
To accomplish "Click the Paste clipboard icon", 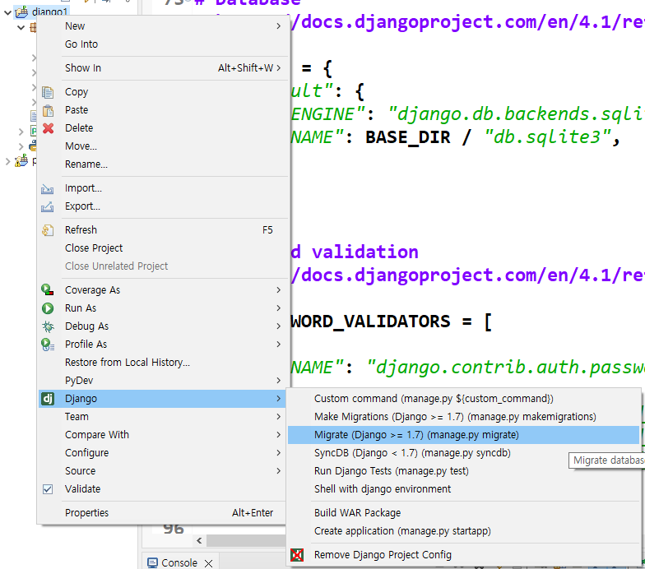I will (x=48, y=110).
